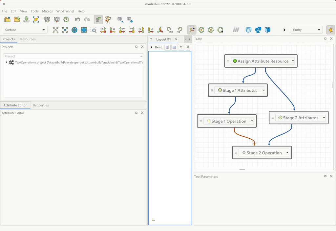
Task: Switch to the Resources tab
Action: (28, 39)
